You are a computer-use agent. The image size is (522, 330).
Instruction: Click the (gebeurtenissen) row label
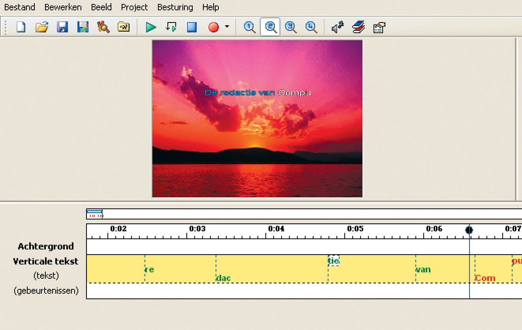coord(46,291)
